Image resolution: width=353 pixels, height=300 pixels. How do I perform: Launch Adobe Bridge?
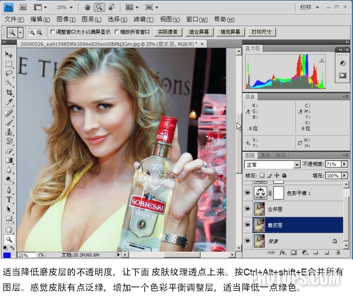coord(23,7)
